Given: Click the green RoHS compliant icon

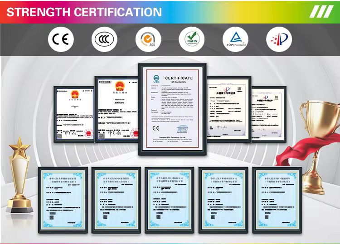Looking at the screenshot, I should click(192, 40).
